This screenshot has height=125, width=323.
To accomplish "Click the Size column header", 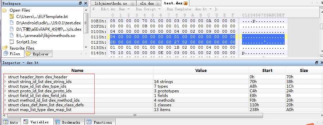I will 304,70.
